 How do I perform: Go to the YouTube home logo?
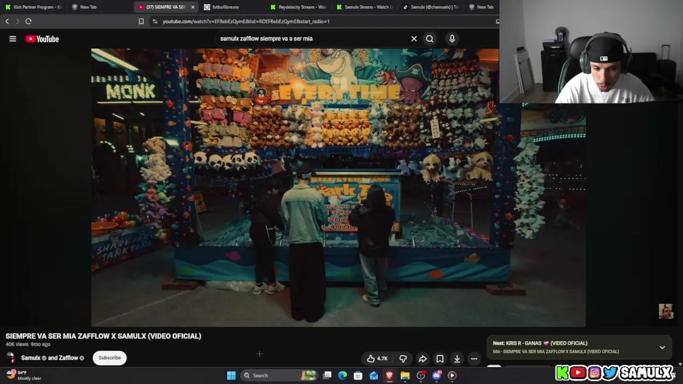click(x=42, y=39)
